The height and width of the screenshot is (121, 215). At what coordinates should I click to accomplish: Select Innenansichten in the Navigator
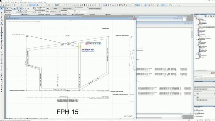point(202,30)
